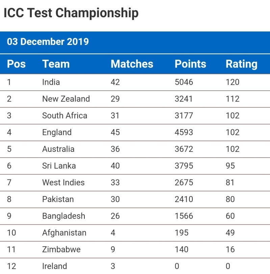
Task: Open the Ireland team row
Action: [x=54, y=266]
